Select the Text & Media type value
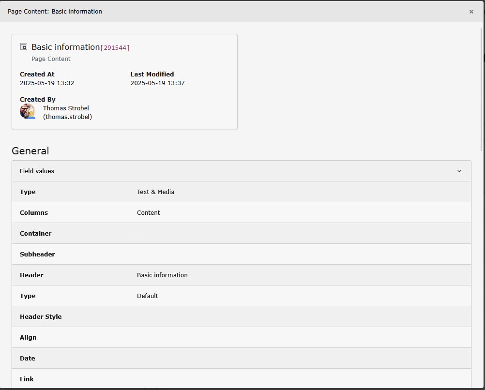485x390 pixels. click(155, 192)
